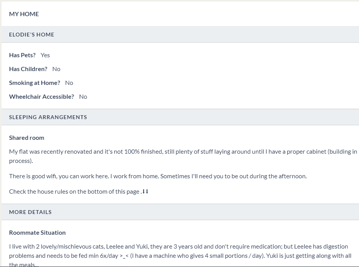Click the No value beside Smoking at Home
Image resolution: width=359 pixels, height=267 pixels.
[x=69, y=83]
